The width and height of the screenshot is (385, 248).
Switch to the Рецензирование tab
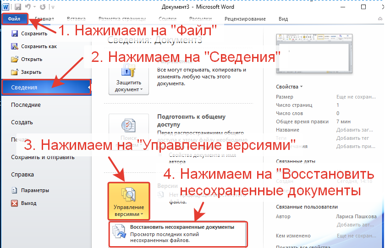[245, 19]
